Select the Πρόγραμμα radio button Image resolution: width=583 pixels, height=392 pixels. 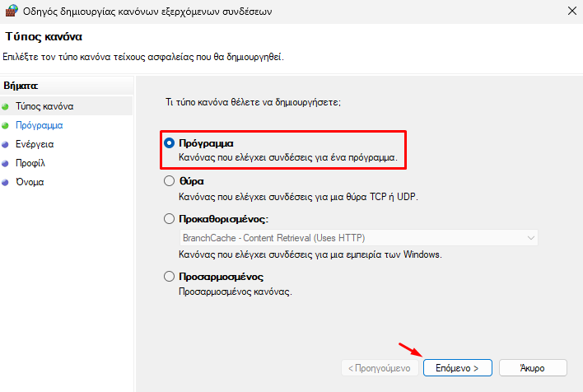169,143
